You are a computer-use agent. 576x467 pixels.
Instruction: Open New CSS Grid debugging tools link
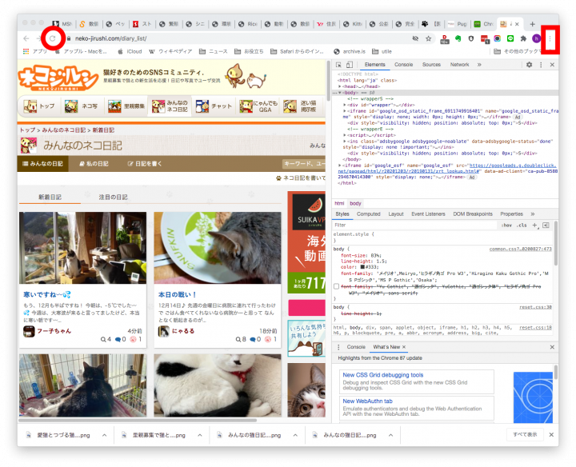click(x=382, y=375)
